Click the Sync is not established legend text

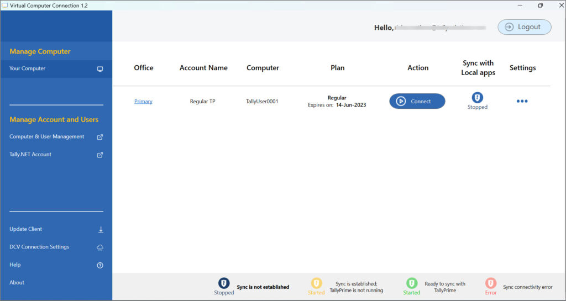263,287
